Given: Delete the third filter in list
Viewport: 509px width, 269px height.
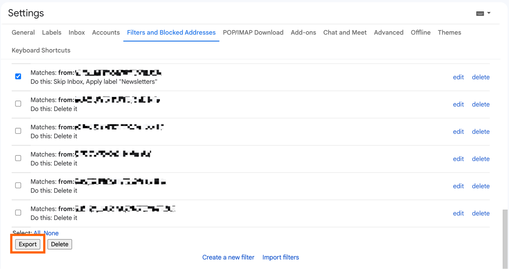Looking at the screenshot, I should (x=481, y=132).
